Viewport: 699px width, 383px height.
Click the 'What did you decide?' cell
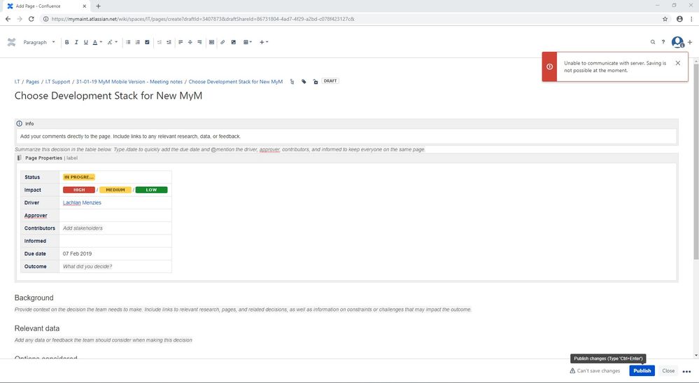point(115,267)
